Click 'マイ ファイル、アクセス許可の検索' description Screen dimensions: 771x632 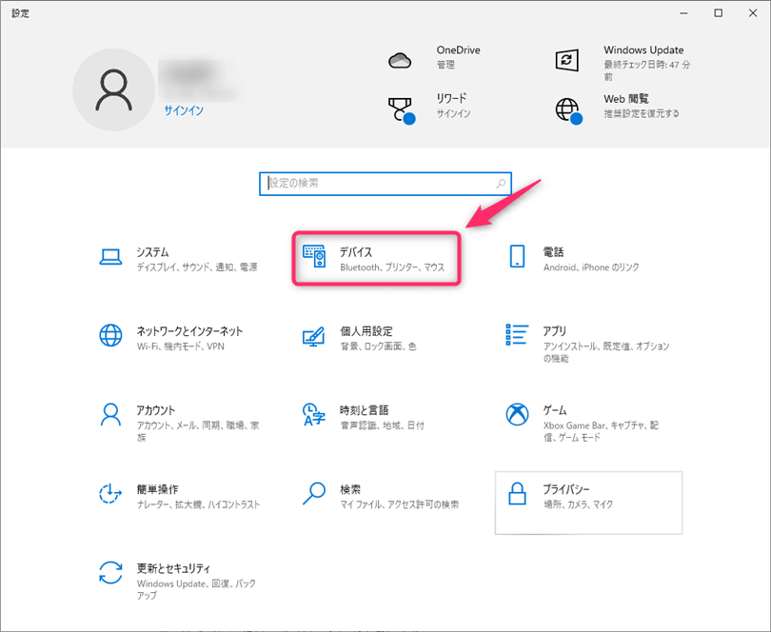tap(399, 504)
